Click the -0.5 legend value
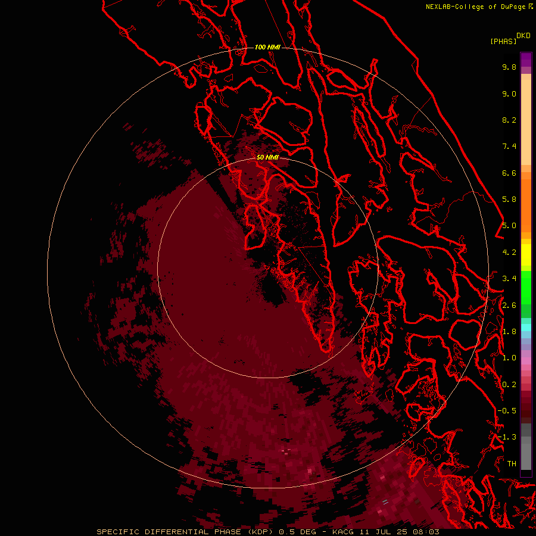Image resolution: width=536 pixels, height=536 pixels. [x=507, y=411]
